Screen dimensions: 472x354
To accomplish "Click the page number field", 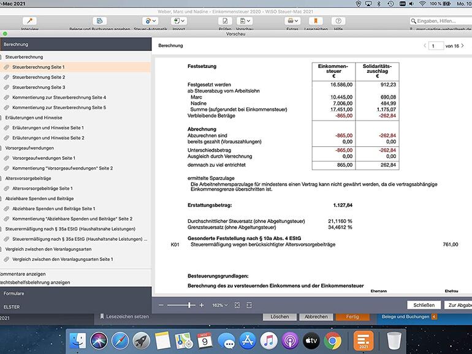I will click(x=436, y=46).
